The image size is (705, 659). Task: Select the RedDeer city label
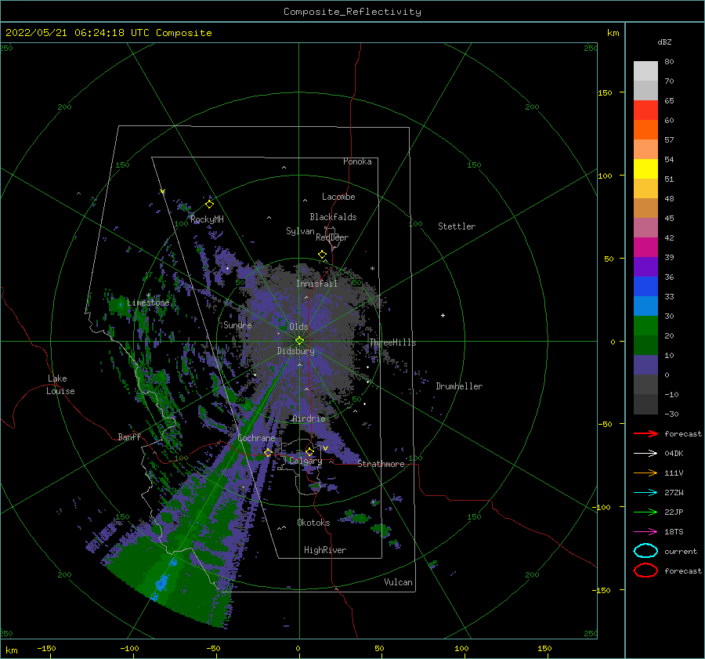pyautogui.click(x=332, y=237)
